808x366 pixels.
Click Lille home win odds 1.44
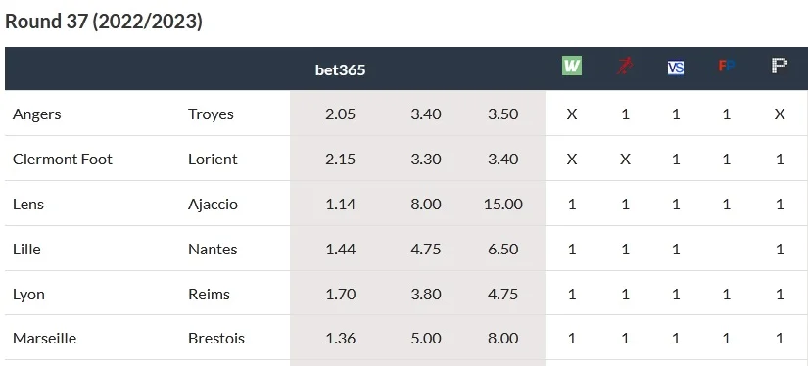click(x=340, y=250)
